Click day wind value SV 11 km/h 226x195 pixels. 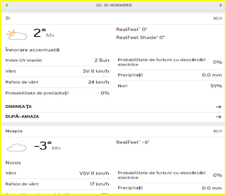click(x=96, y=71)
